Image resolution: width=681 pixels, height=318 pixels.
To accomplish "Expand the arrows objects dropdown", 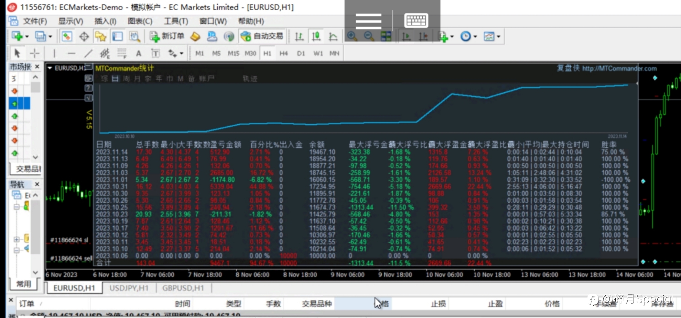I will [x=182, y=53].
